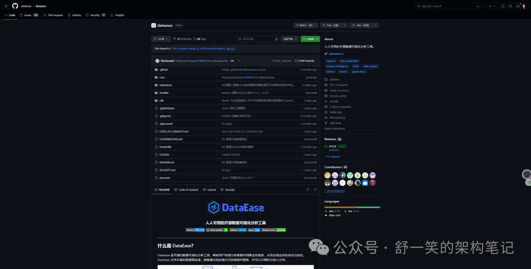Switch to the Insights tab
Viewport: 531px width, 269px height.
coord(118,15)
